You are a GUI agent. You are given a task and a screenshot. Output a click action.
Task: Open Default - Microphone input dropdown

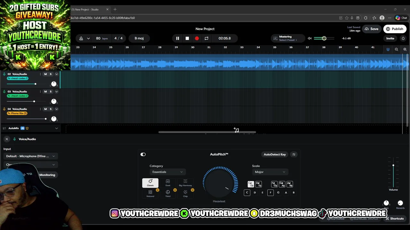(x=30, y=156)
